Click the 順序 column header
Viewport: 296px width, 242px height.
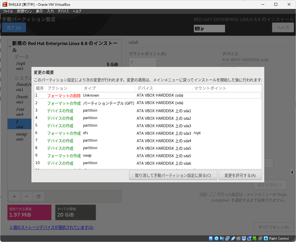[40, 88]
